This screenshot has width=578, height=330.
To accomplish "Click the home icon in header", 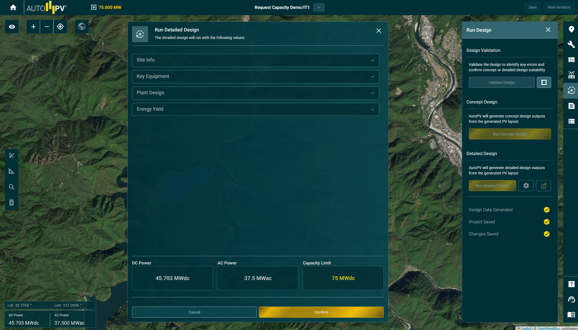I will (x=13, y=8).
